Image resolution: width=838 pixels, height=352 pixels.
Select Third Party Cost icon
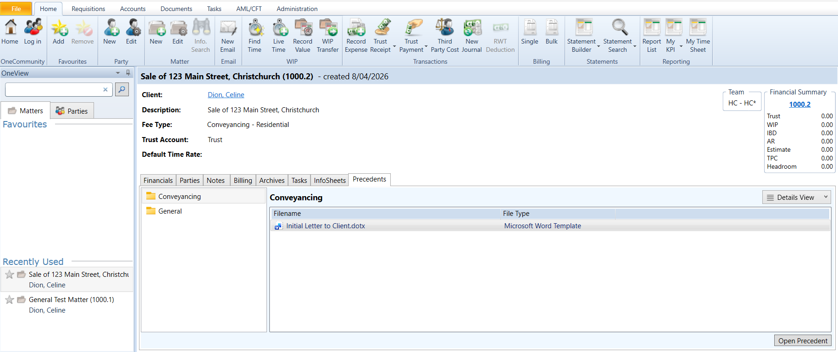(x=445, y=36)
